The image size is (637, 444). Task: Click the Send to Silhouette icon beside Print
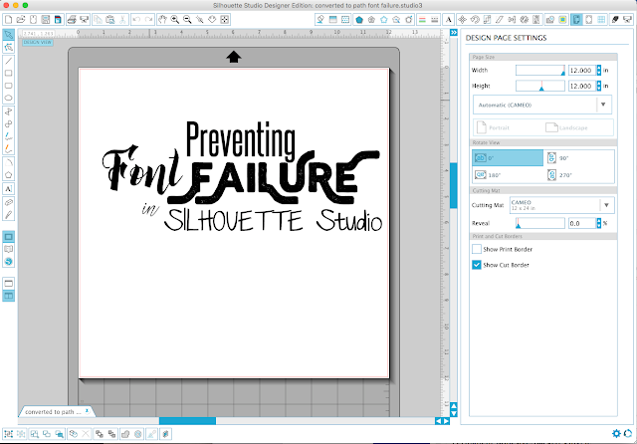(84, 20)
